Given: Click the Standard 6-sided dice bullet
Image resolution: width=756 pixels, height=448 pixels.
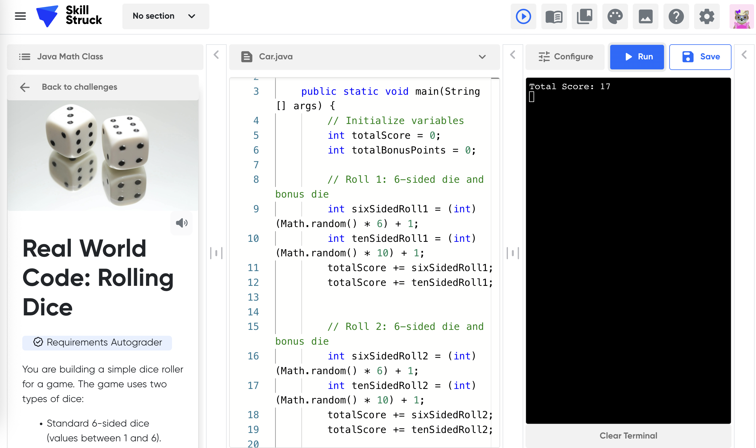Looking at the screenshot, I should coord(104,430).
